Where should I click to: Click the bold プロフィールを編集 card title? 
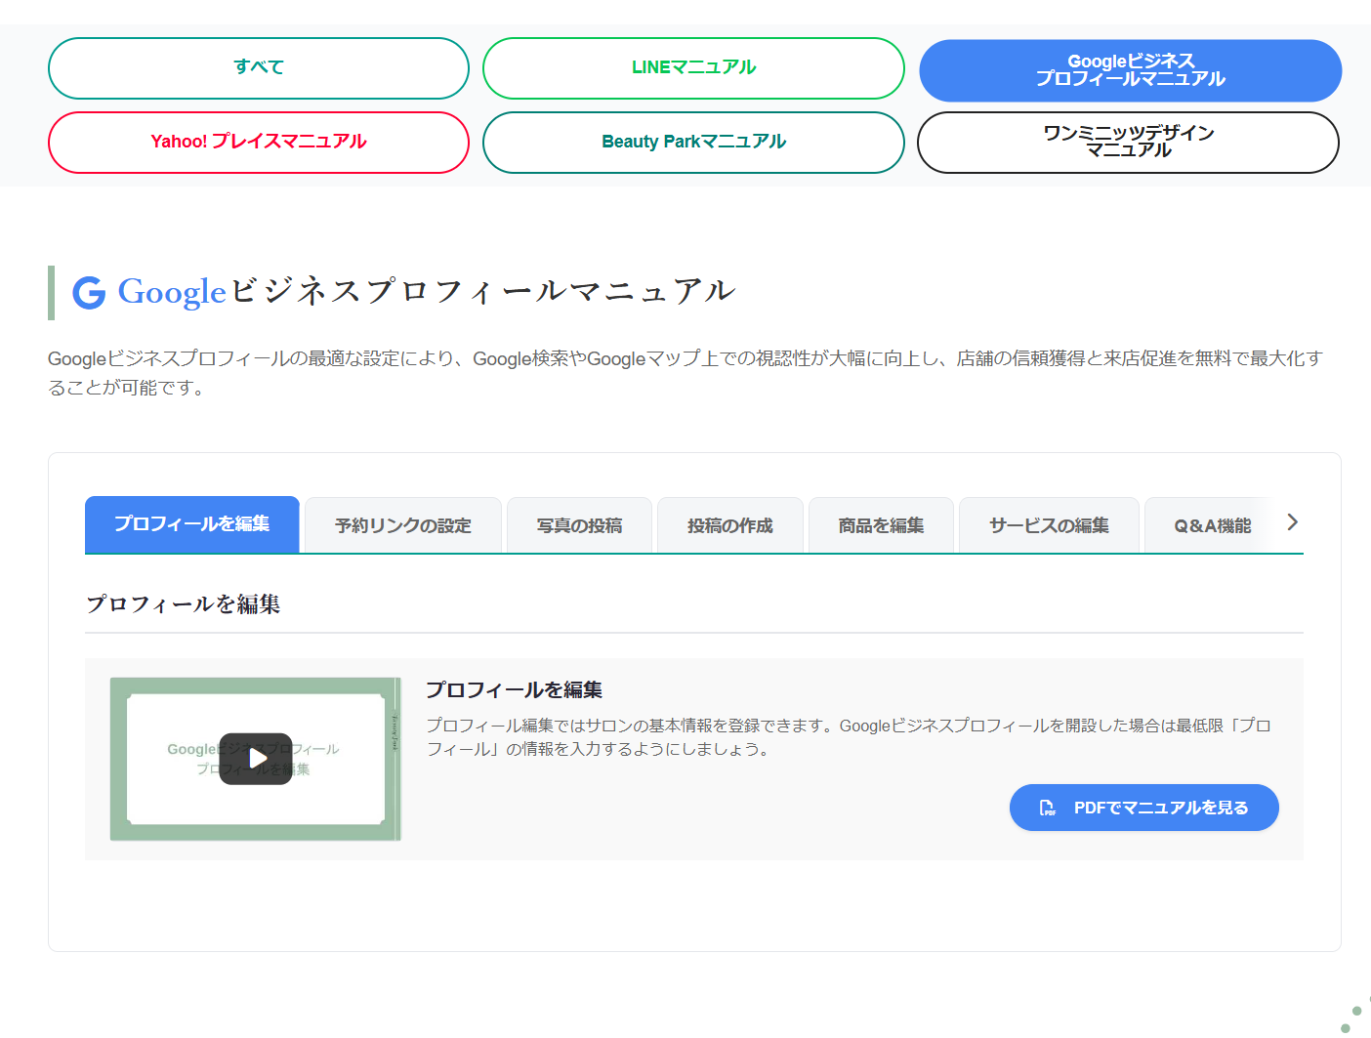tap(515, 689)
